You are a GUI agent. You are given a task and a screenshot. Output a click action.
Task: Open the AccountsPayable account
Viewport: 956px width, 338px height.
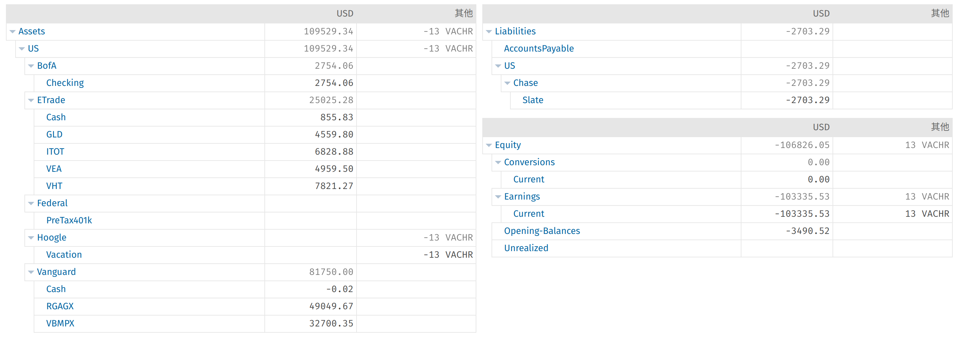click(x=538, y=49)
